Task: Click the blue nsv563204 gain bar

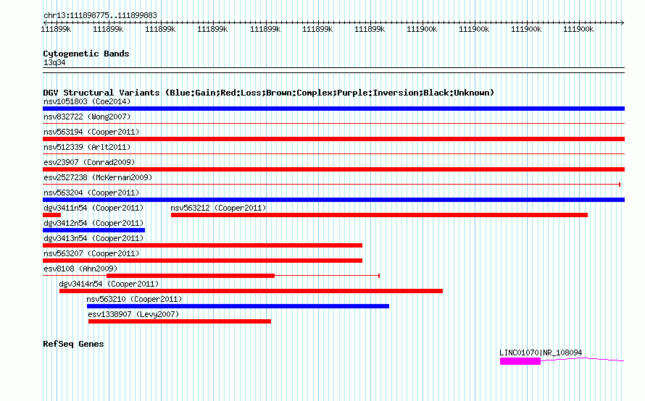Action: click(x=333, y=200)
